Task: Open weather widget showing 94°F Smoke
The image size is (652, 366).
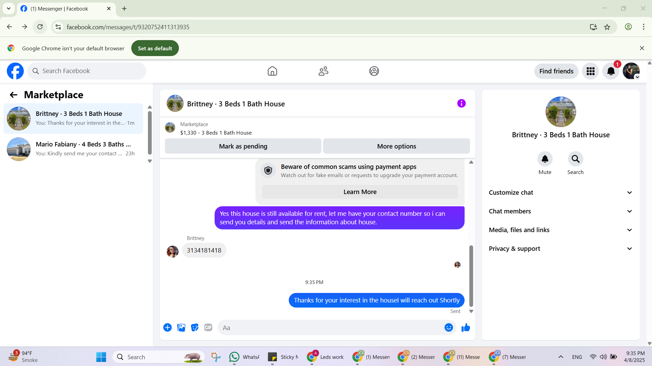Action: tap(23, 357)
